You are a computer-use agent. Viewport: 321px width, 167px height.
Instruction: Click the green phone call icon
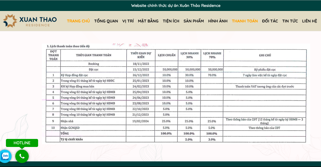[x=22, y=156]
